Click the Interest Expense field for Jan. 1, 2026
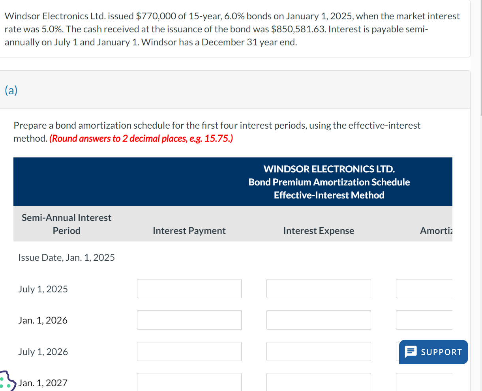482x391 pixels. click(319, 320)
